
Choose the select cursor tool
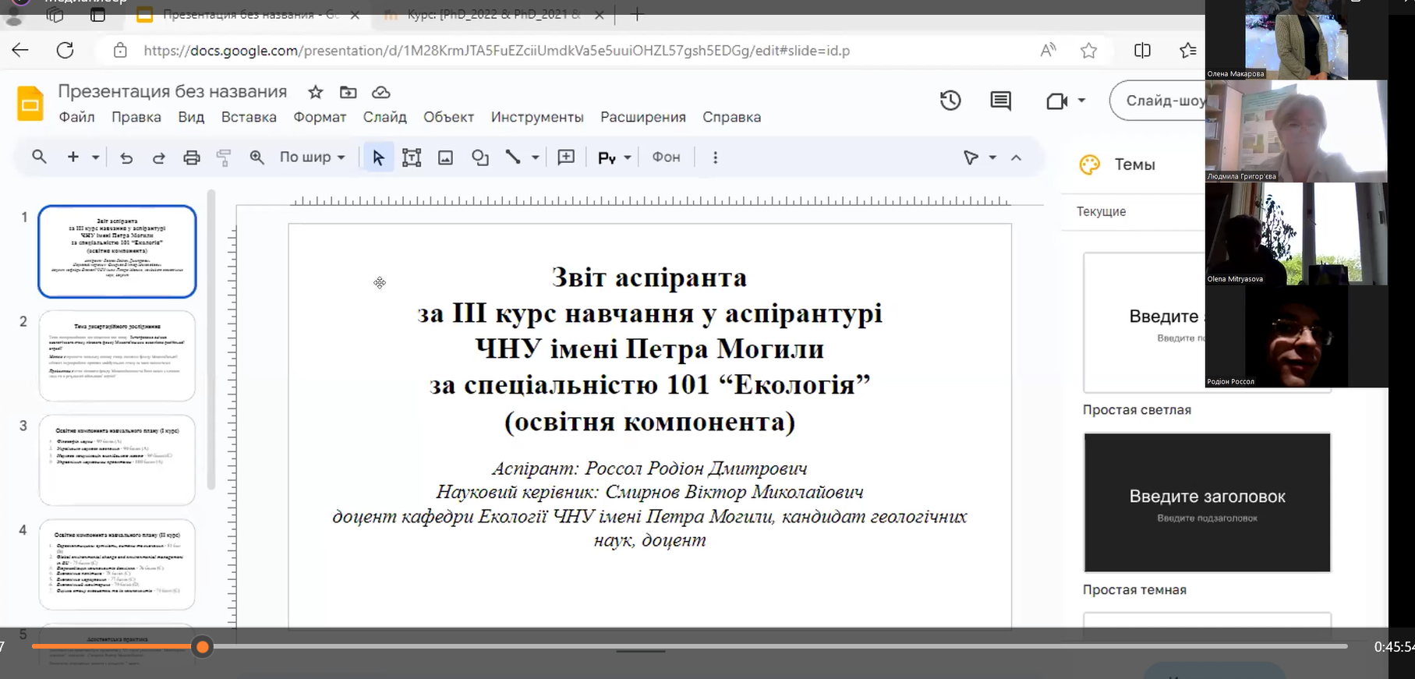(x=378, y=157)
